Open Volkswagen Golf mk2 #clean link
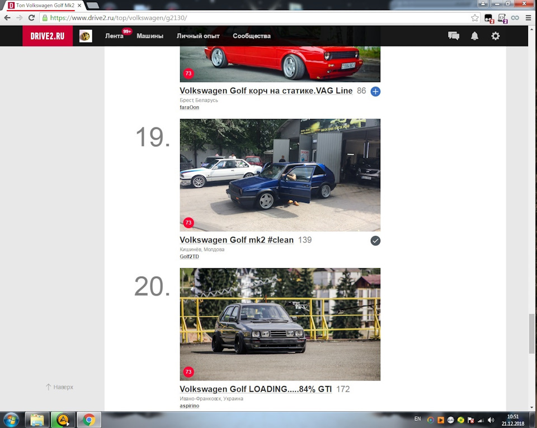Screen dimensions: 537x428 point(237,240)
